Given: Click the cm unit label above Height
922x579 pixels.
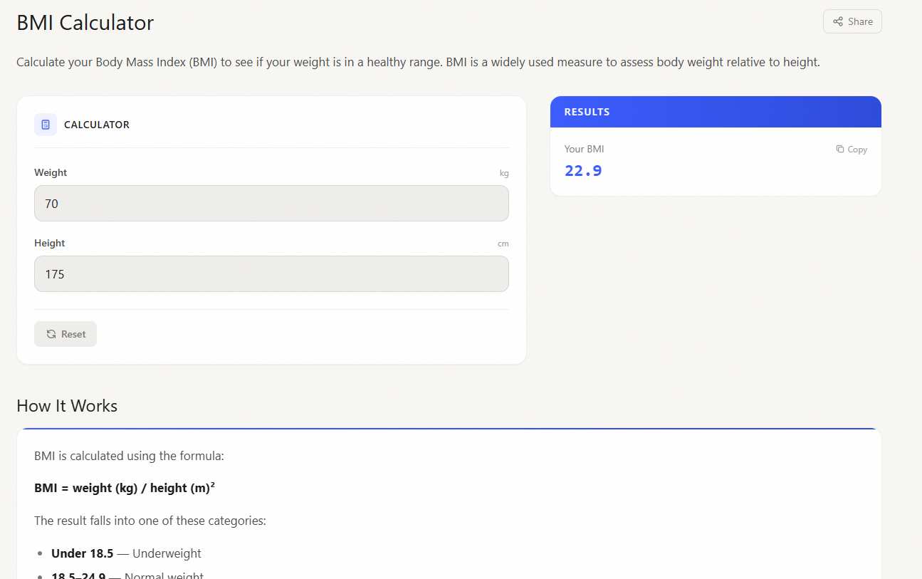Looking at the screenshot, I should 503,243.
